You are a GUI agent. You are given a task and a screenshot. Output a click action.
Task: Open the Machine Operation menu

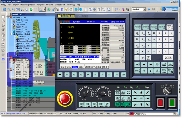(x=27, y=5)
